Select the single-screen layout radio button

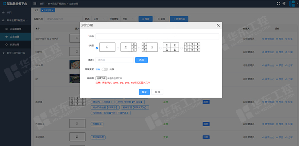click(97, 48)
